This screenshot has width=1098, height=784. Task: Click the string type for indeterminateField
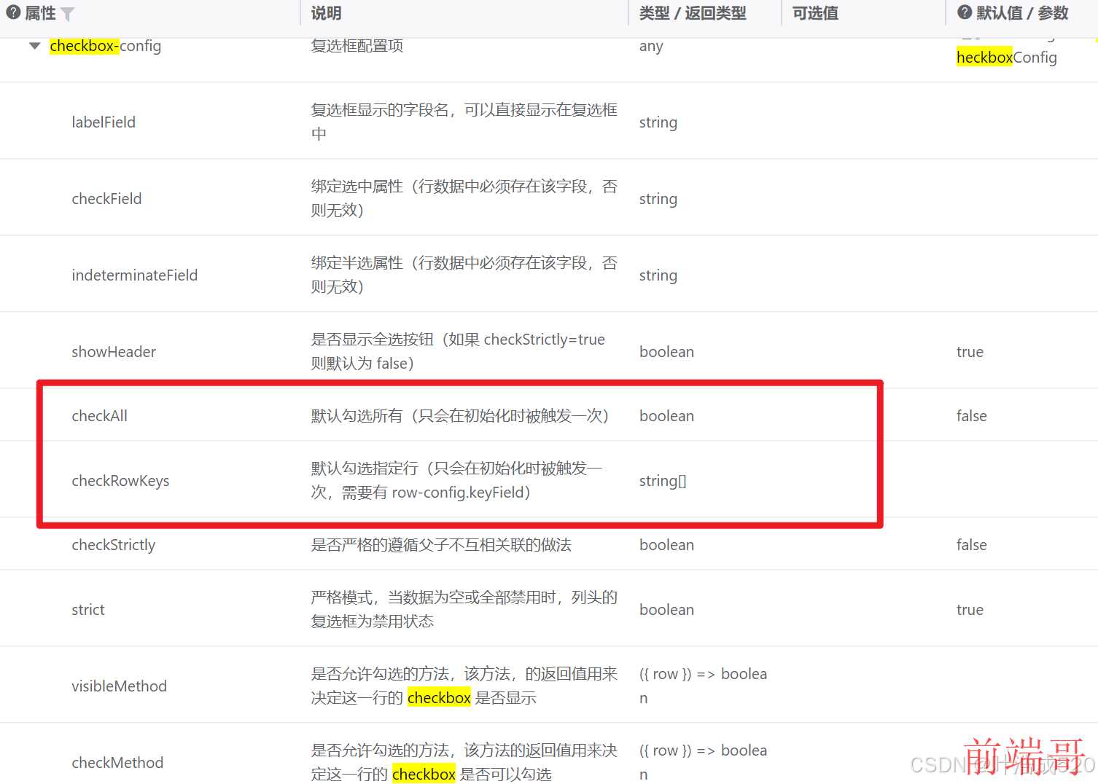(x=658, y=275)
